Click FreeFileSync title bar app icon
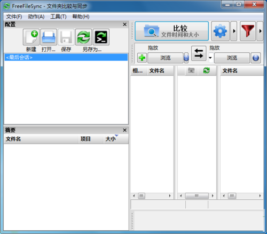The height and width of the screenshot is (234, 267). coord(7,6)
